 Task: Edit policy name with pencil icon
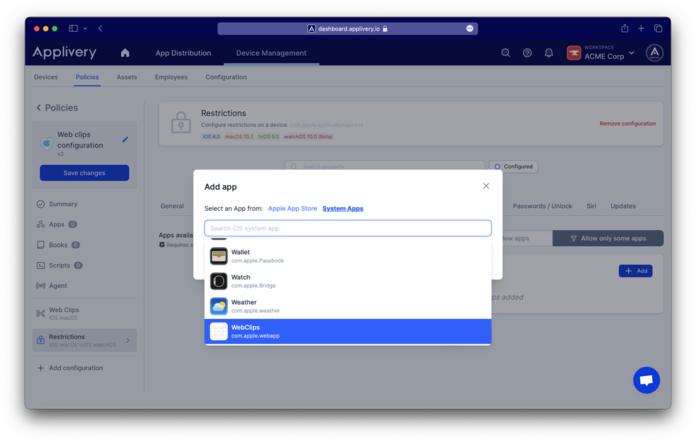(x=125, y=140)
